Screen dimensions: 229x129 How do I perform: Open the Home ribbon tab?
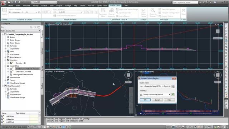click(x=11, y=6)
